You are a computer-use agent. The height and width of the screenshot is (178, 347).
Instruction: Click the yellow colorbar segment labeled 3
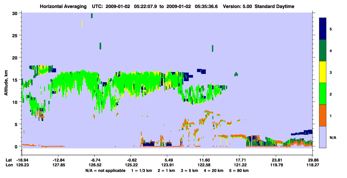323,72
